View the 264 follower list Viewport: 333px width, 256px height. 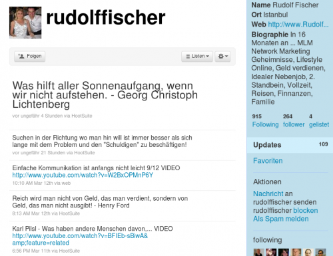[x=294, y=124]
